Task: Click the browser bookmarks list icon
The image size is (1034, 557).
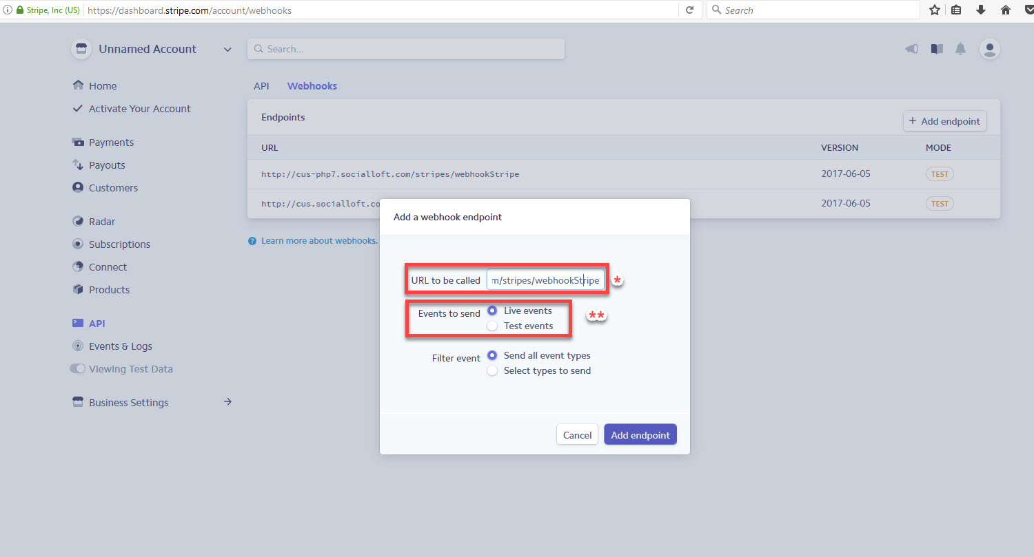Action: coord(956,10)
